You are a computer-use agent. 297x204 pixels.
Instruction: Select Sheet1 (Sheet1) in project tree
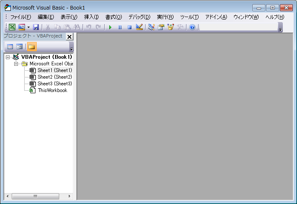click(55, 70)
